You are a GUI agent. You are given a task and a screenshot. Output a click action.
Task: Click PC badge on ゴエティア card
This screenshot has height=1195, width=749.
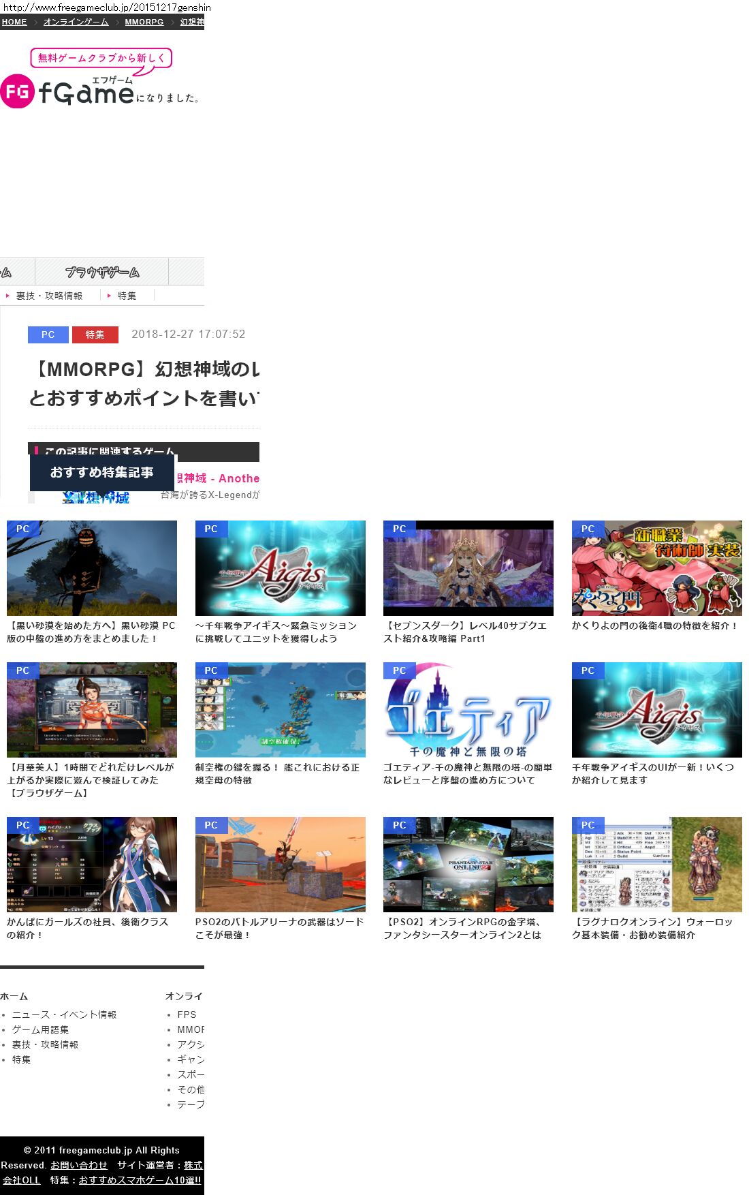point(399,670)
